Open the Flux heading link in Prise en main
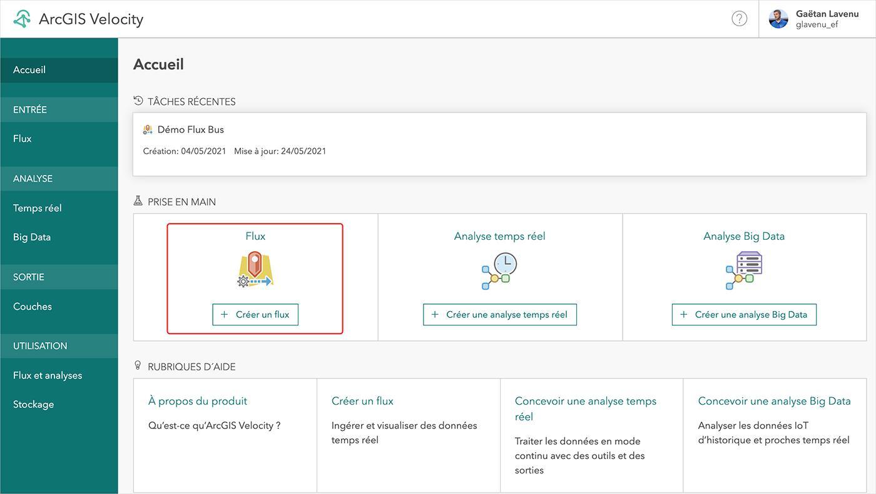This screenshot has width=876, height=494. click(255, 236)
